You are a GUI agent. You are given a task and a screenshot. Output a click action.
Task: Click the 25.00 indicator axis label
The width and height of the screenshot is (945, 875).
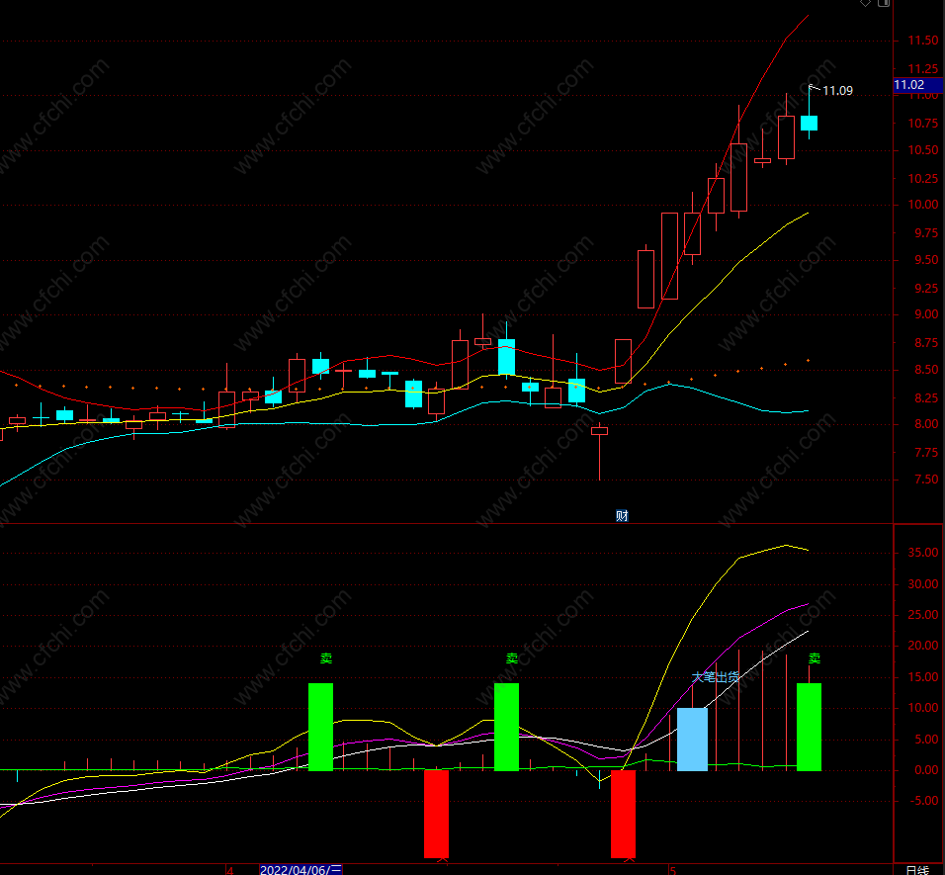(922, 615)
